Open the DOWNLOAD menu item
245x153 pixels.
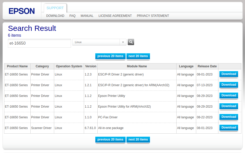[x=55, y=16]
